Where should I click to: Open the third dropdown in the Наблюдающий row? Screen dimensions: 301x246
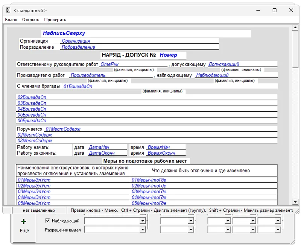tap(228, 221)
